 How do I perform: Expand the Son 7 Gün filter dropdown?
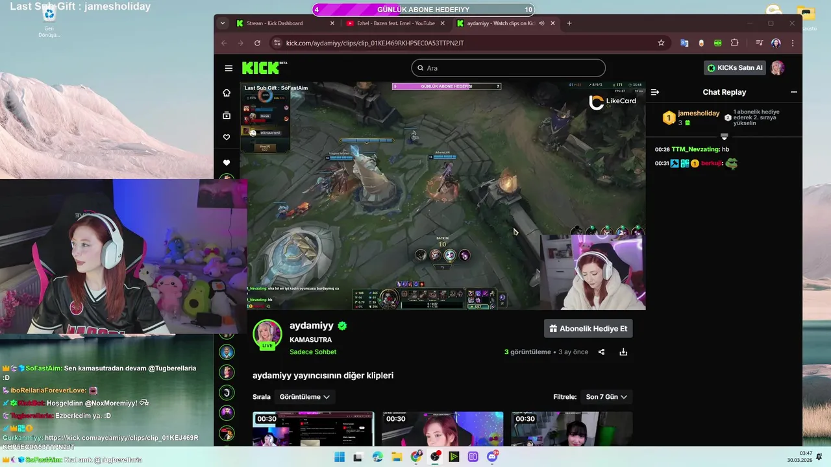(606, 397)
